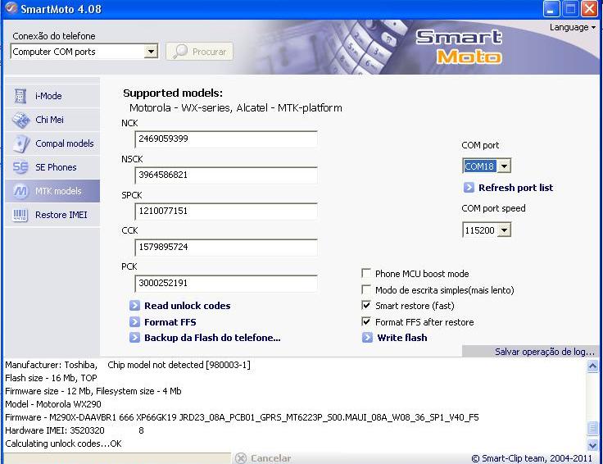Uncheck Format FFS after restore

coord(366,321)
